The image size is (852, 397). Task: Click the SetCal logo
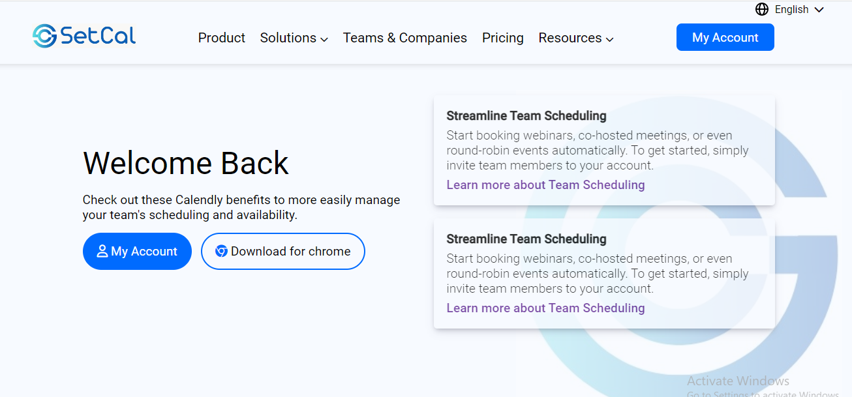pyautogui.click(x=84, y=36)
